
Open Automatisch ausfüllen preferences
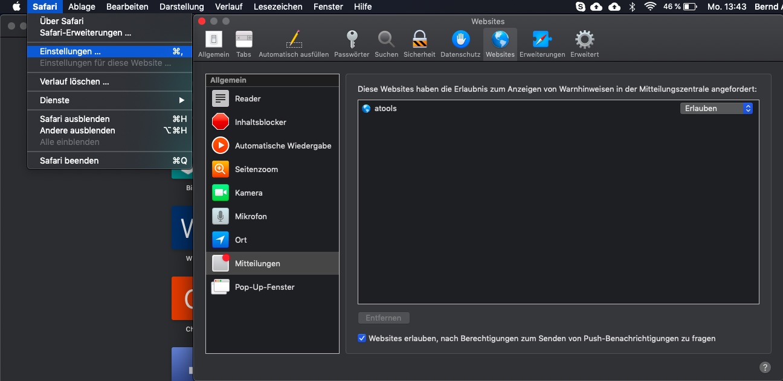click(x=294, y=44)
